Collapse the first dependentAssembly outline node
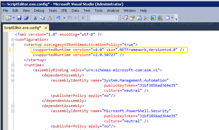Image resolution: width=219 pixels, height=130 pixels. [13, 75]
